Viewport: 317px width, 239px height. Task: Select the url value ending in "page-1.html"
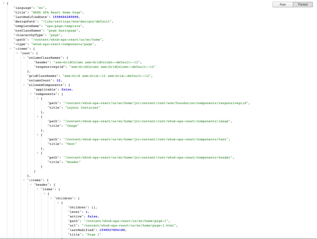tap(129, 225)
